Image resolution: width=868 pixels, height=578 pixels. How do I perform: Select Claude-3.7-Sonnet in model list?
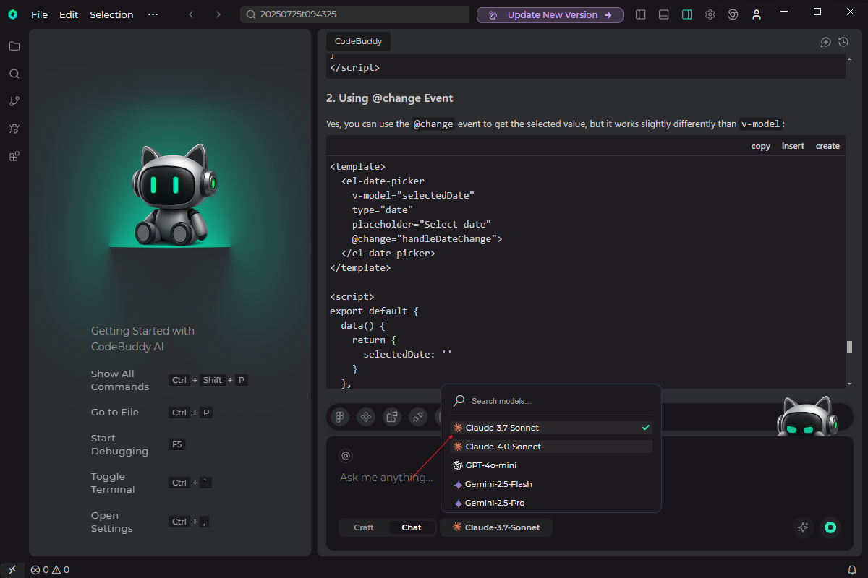click(x=551, y=428)
